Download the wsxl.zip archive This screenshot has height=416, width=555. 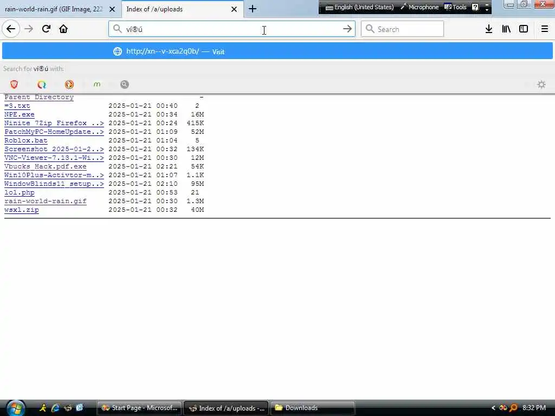22,210
